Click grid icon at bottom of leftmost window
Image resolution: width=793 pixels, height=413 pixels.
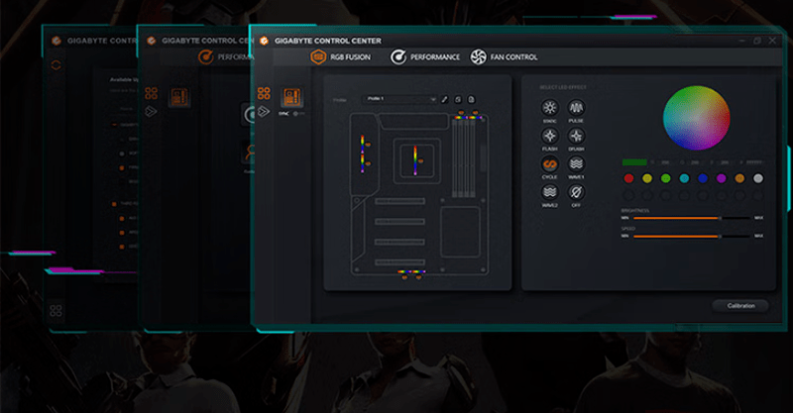pos(56,310)
